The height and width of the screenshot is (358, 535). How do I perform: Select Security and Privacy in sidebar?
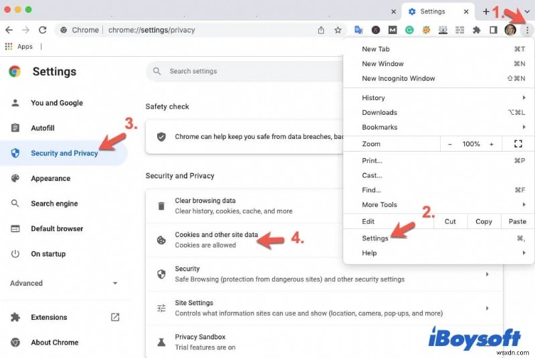(64, 153)
